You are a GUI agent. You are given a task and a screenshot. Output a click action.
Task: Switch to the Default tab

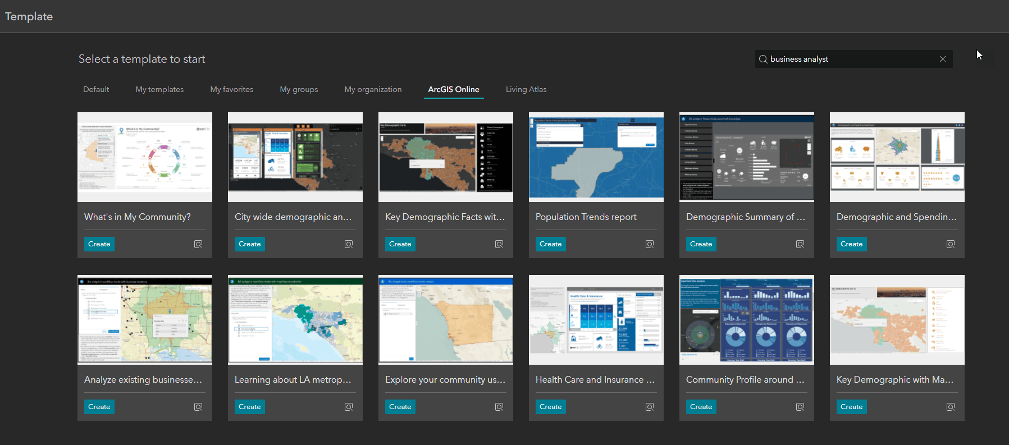pos(96,89)
